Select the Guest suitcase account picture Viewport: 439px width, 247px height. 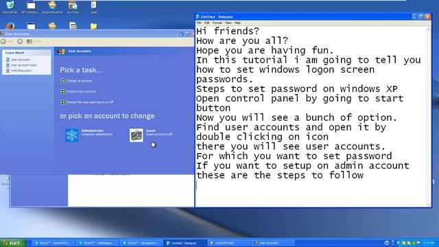point(137,135)
